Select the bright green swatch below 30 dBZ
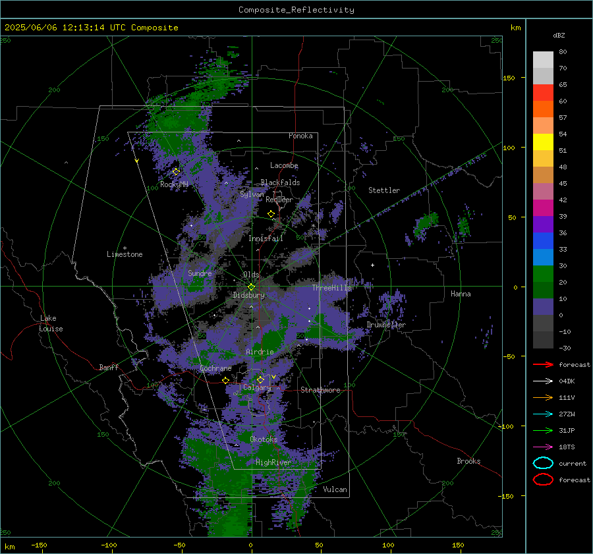The height and width of the screenshot is (554, 593). (543, 273)
